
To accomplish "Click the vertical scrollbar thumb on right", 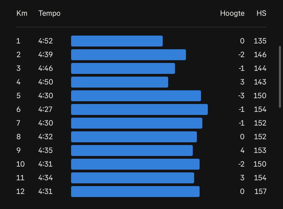I will click(280, 77).
